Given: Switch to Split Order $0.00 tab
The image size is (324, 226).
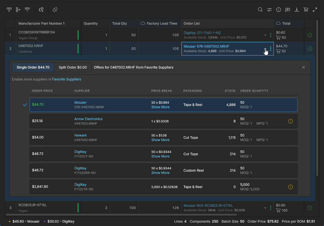Looking at the screenshot, I should pos(73,67).
